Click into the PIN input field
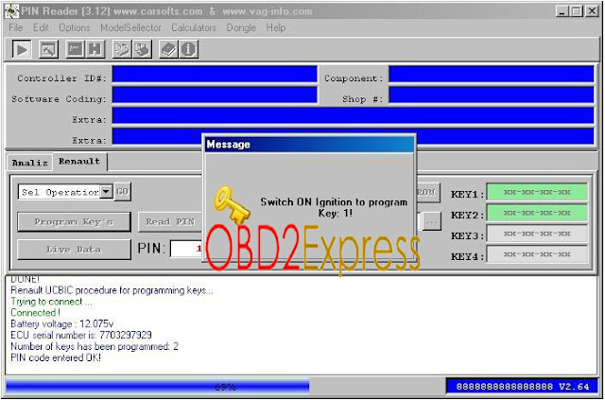Viewport: 605px width, 400px height. point(186,249)
